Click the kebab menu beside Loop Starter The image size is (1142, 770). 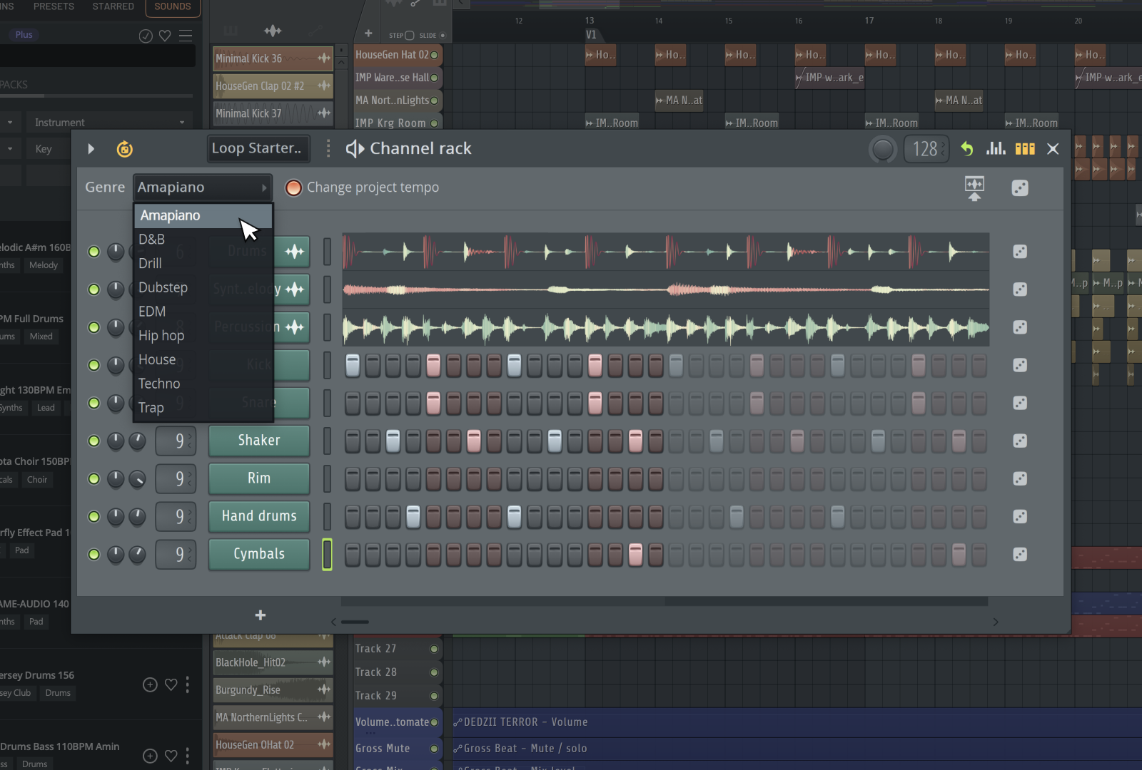[x=328, y=148]
